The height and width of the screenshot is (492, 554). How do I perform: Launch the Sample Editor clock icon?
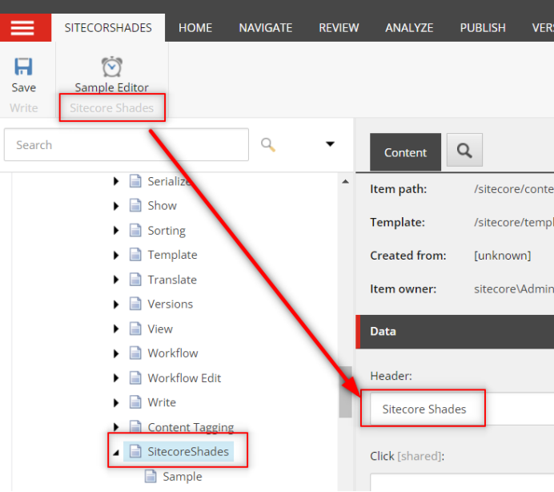point(111,67)
